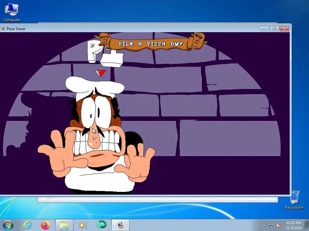Close the Pizza Tower window
The width and height of the screenshot is (309, 231).
(284, 29)
